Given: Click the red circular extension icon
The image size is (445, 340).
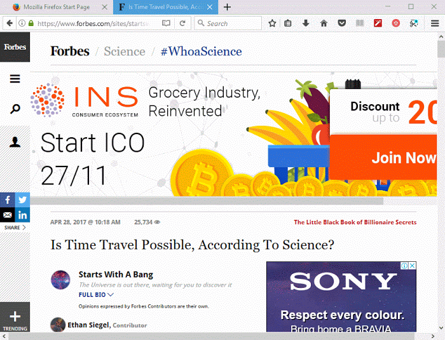Looking at the screenshot, I should tap(395, 24).
